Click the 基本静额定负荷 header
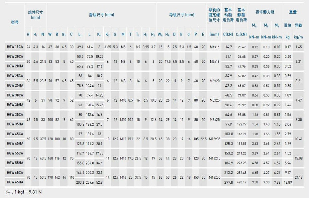309x198 pixels. pos(242,14)
